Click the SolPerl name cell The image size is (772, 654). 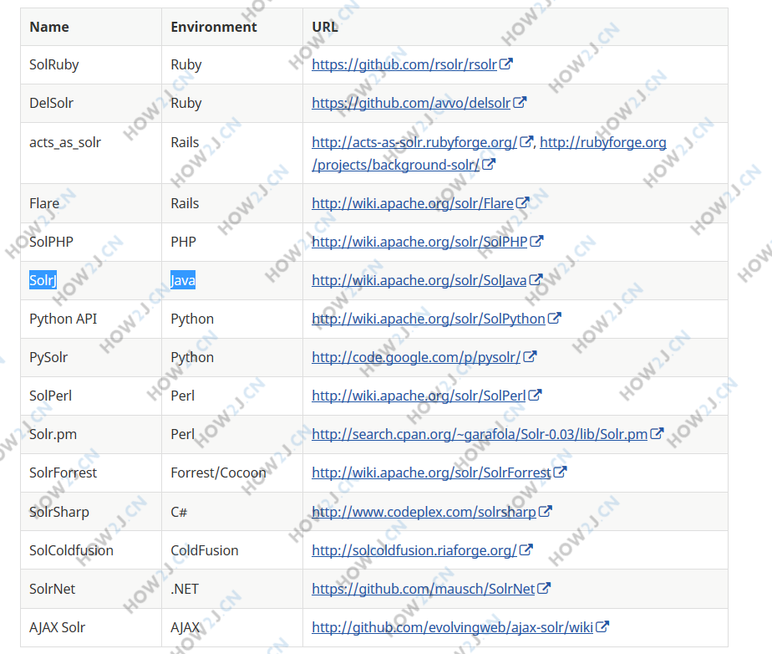(90, 396)
